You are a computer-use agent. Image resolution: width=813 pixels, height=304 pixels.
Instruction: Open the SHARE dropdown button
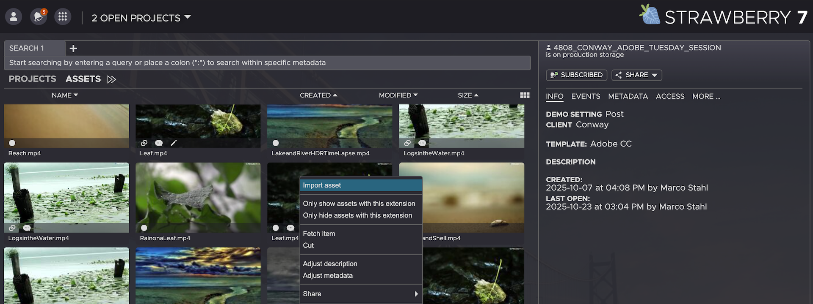pos(636,75)
